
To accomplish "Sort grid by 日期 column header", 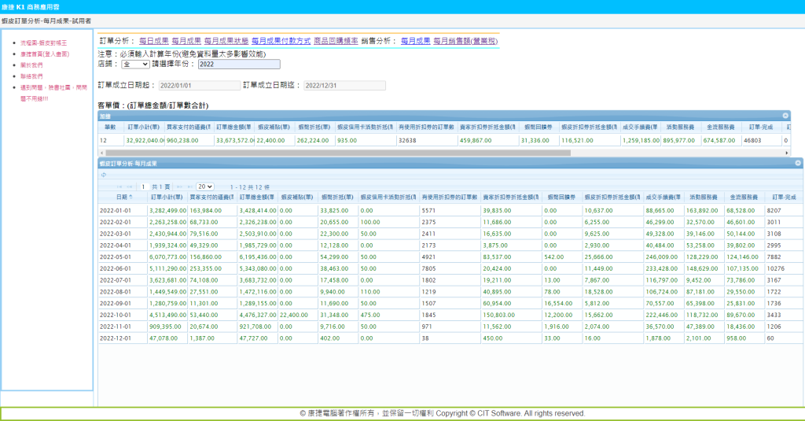I will point(124,197).
